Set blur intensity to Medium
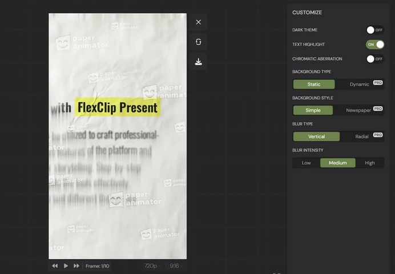 point(338,163)
